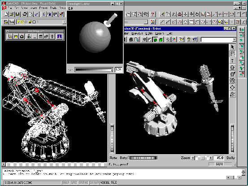
Task: Expand the View3D toolbar combo box
Action: 235,40
